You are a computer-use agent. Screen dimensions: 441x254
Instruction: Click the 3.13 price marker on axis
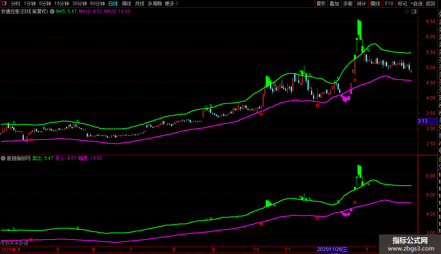point(427,121)
